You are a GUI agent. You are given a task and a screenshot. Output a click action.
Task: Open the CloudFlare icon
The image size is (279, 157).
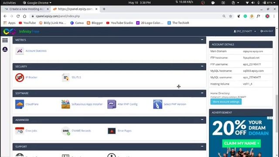point(20,104)
